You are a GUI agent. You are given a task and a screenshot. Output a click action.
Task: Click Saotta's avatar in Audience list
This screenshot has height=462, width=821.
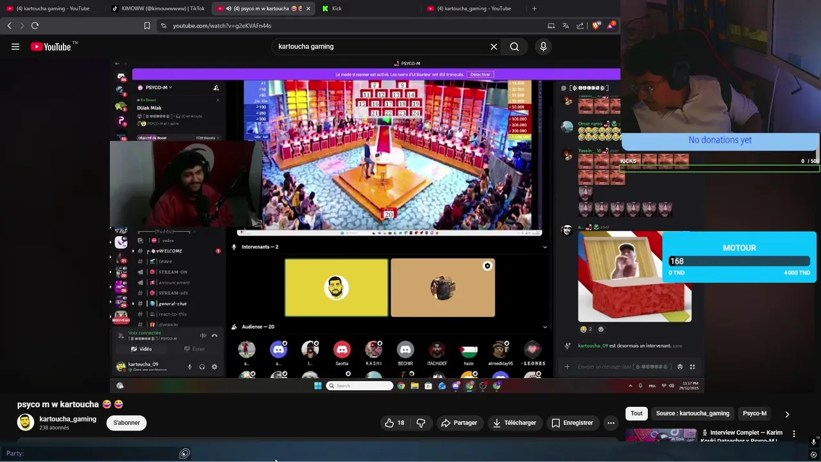pyautogui.click(x=342, y=350)
